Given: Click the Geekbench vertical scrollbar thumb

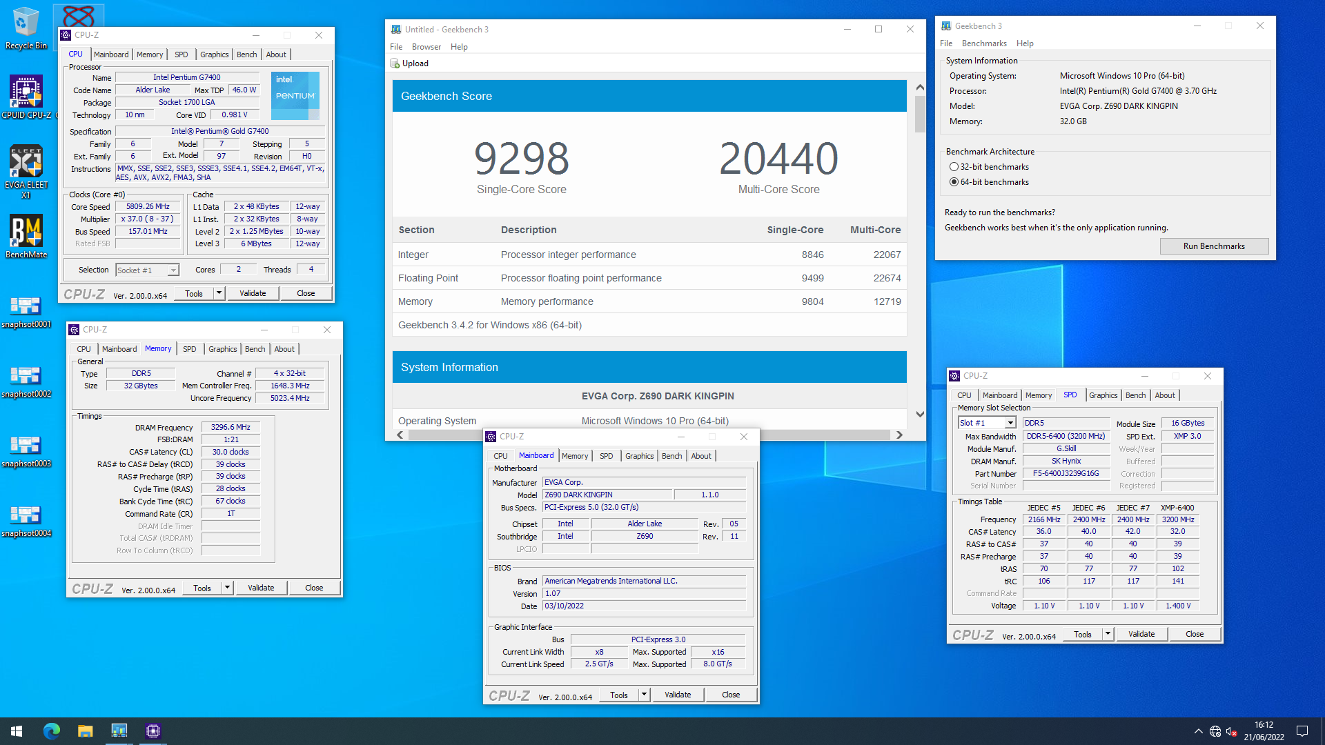Looking at the screenshot, I should [920, 114].
